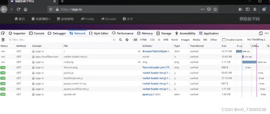270x114 pixels.
Task: Open the Performance tab
Action: point(123,33)
